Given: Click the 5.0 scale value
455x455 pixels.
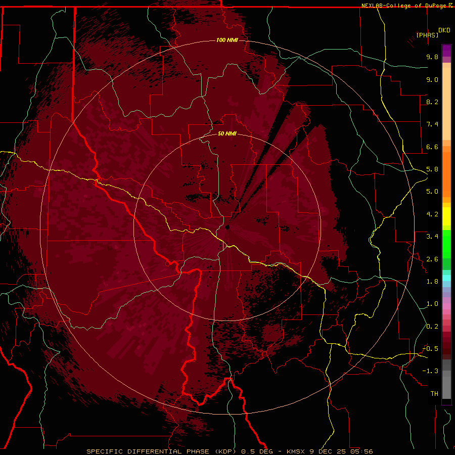Looking at the screenshot, I should (x=432, y=192).
